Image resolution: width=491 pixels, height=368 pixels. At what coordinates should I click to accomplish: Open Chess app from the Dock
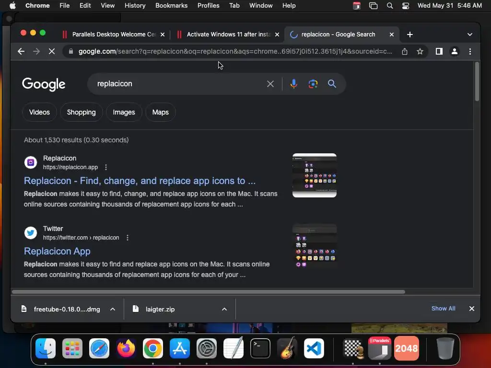click(353, 348)
